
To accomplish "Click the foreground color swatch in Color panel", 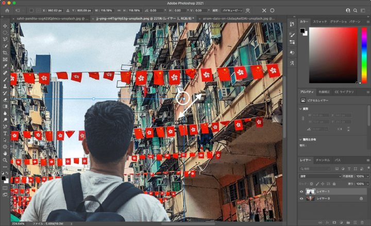I will 302,30.
